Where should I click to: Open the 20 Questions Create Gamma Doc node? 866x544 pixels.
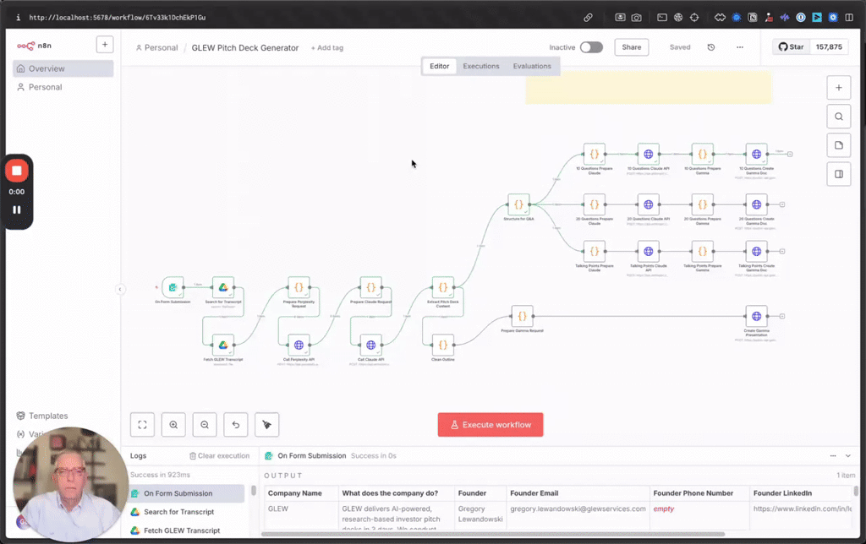[x=757, y=204]
